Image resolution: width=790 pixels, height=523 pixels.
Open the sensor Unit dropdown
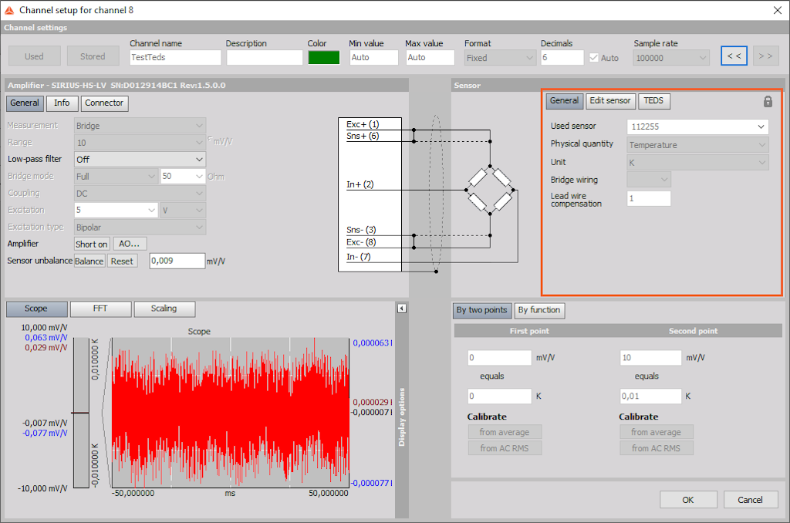[x=697, y=163]
